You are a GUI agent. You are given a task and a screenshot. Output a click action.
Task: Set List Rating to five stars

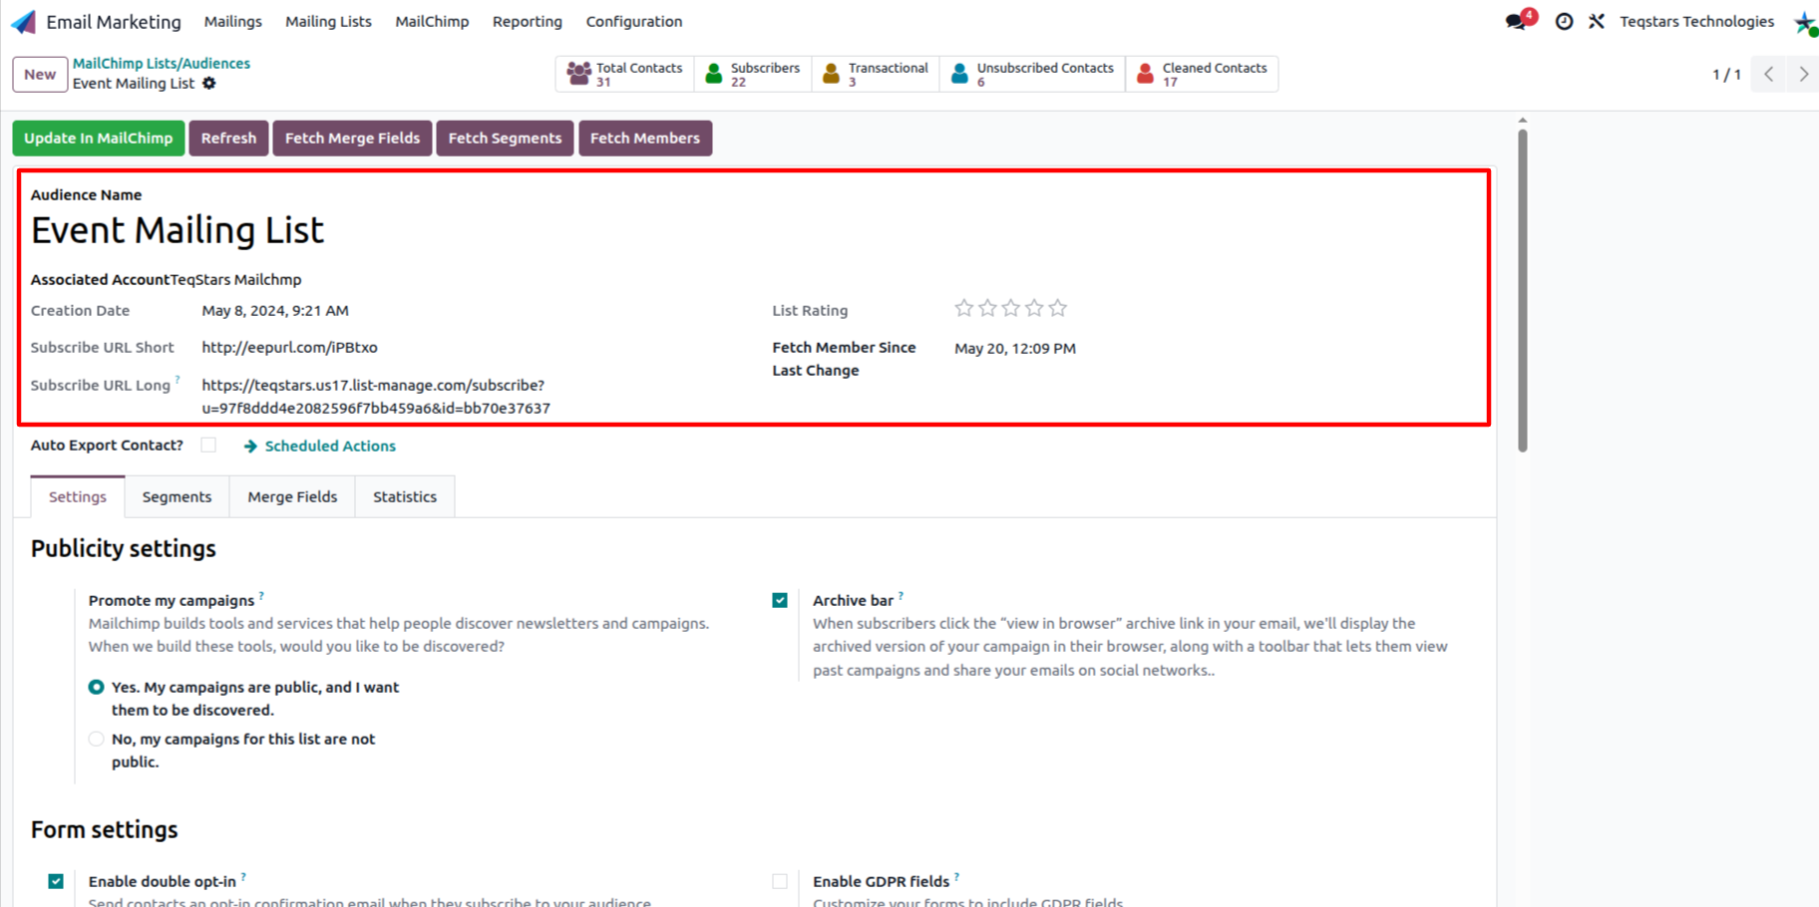click(1058, 309)
